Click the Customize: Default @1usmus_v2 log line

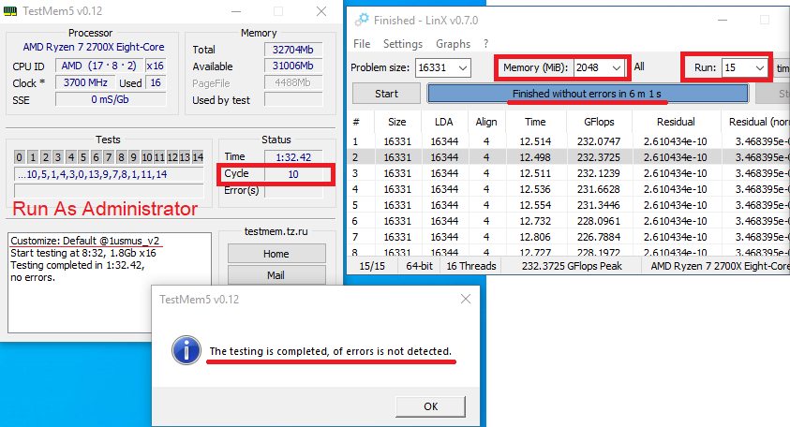click(85, 241)
